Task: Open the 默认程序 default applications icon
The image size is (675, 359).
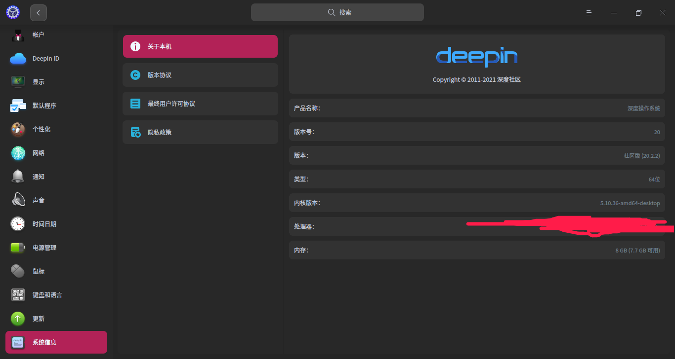Action: coord(18,106)
